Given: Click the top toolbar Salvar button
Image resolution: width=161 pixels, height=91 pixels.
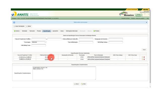Looking at the screenshot, I should (28, 26).
